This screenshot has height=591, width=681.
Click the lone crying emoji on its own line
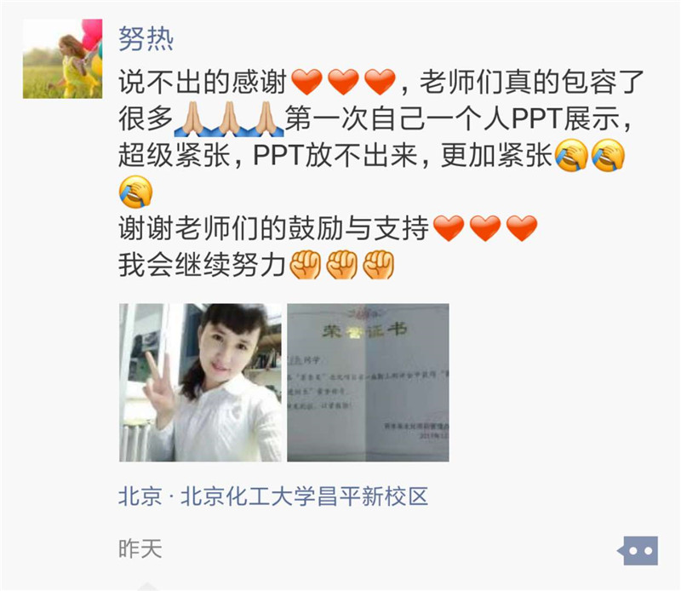click(x=136, y=192)
